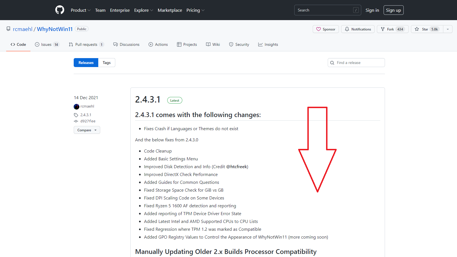Click the 2.4.3.1 tag link in sidebar
This screenshot has height=257, width=457.
coord(86,115)
